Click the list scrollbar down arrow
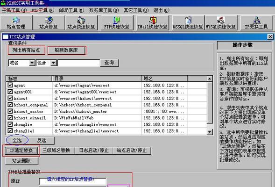Screen dimensions: 275x187 point(210,132)
